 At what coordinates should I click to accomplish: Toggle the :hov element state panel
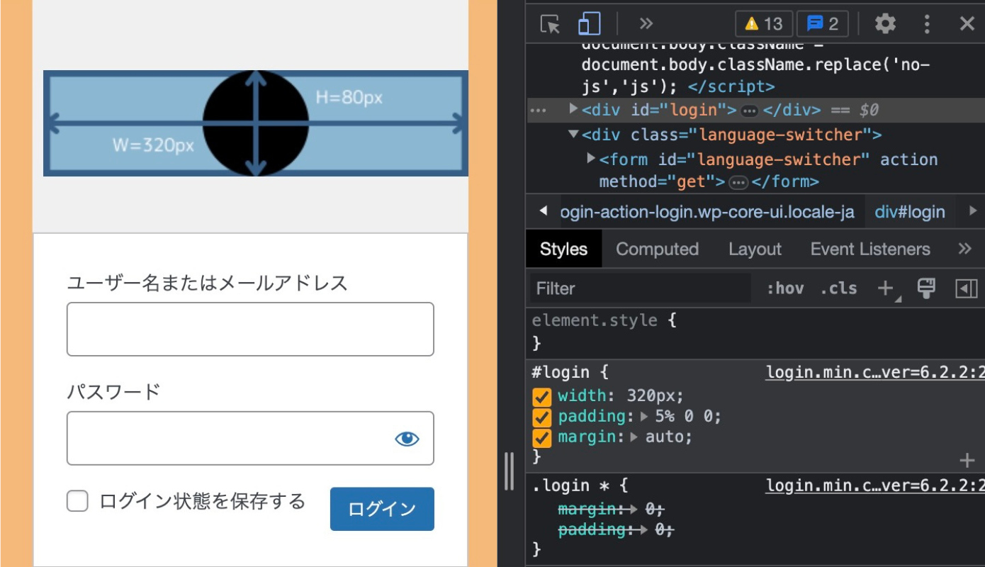pyautogui.click(x=785, y=288)
